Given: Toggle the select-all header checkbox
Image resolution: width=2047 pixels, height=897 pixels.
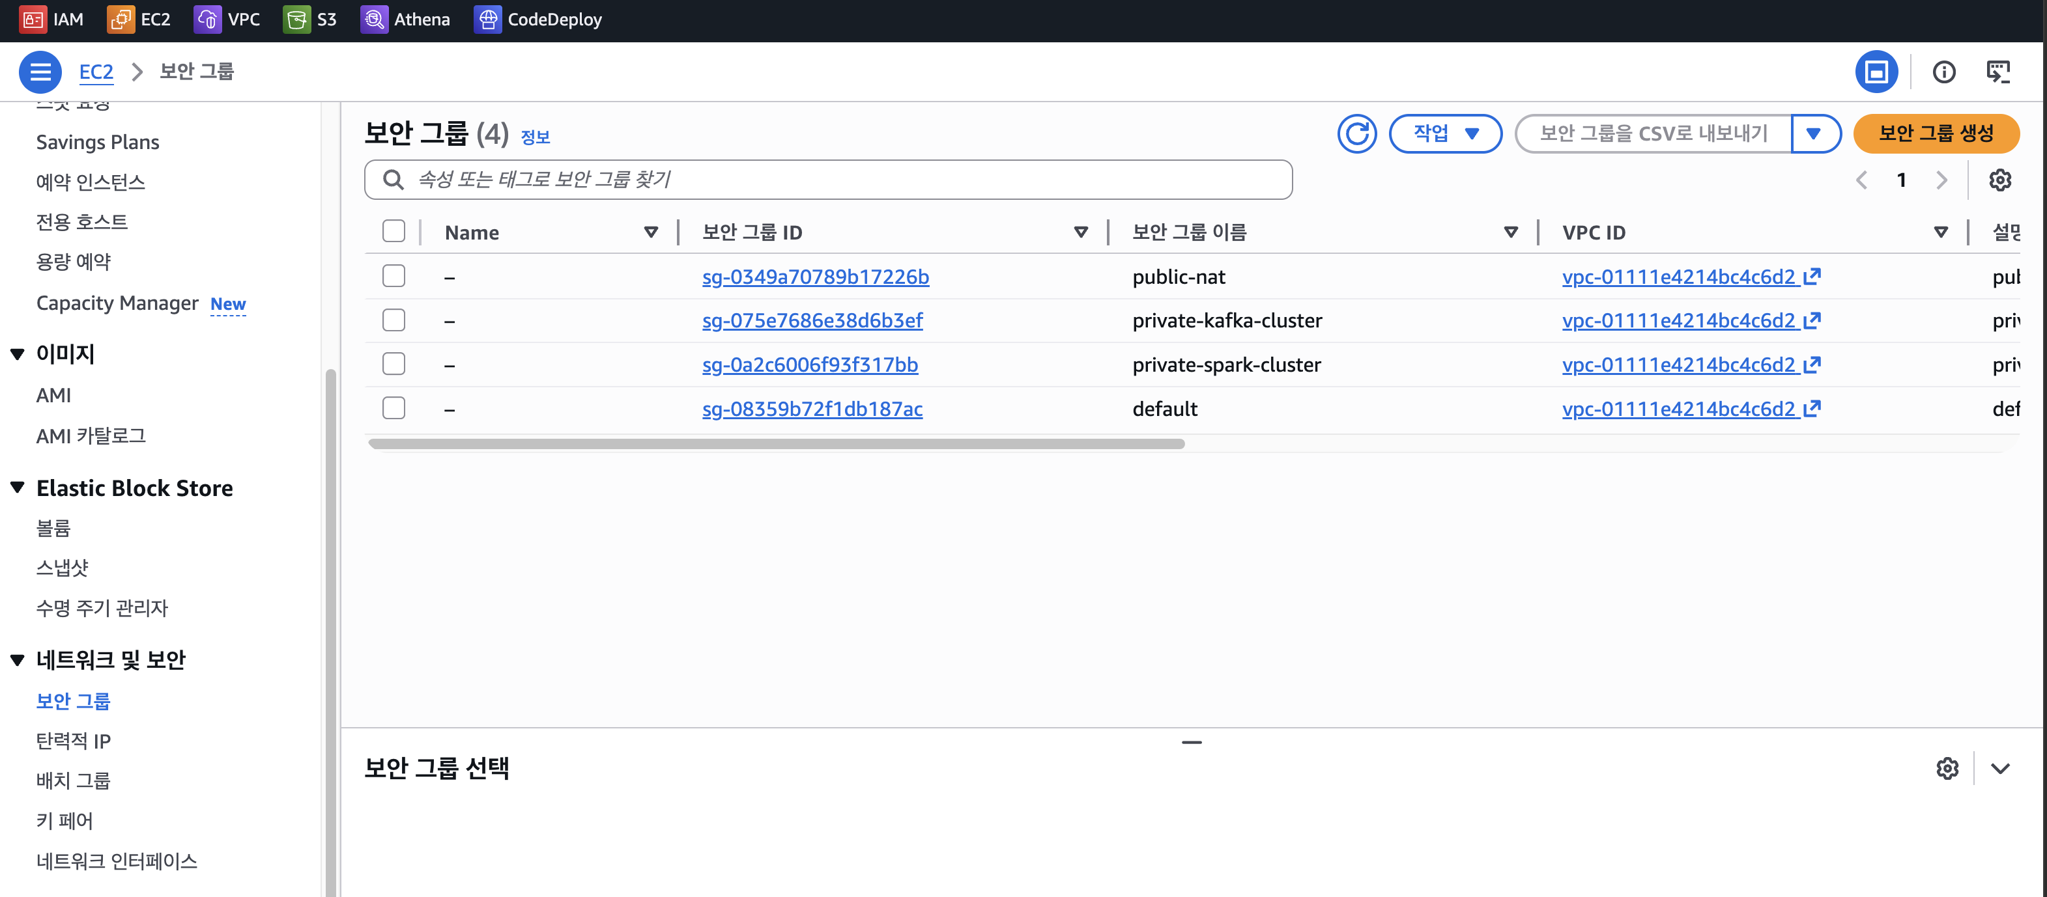Looking at the screenshot, I should point(394,231).
